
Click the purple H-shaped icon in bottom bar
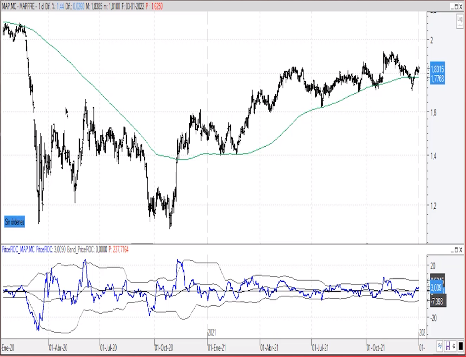click(x=448, y=346)
